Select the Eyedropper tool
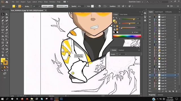 point(3,46)
